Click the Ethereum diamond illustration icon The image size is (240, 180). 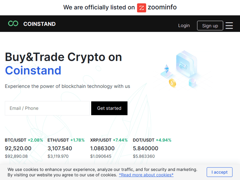point(166,70)
